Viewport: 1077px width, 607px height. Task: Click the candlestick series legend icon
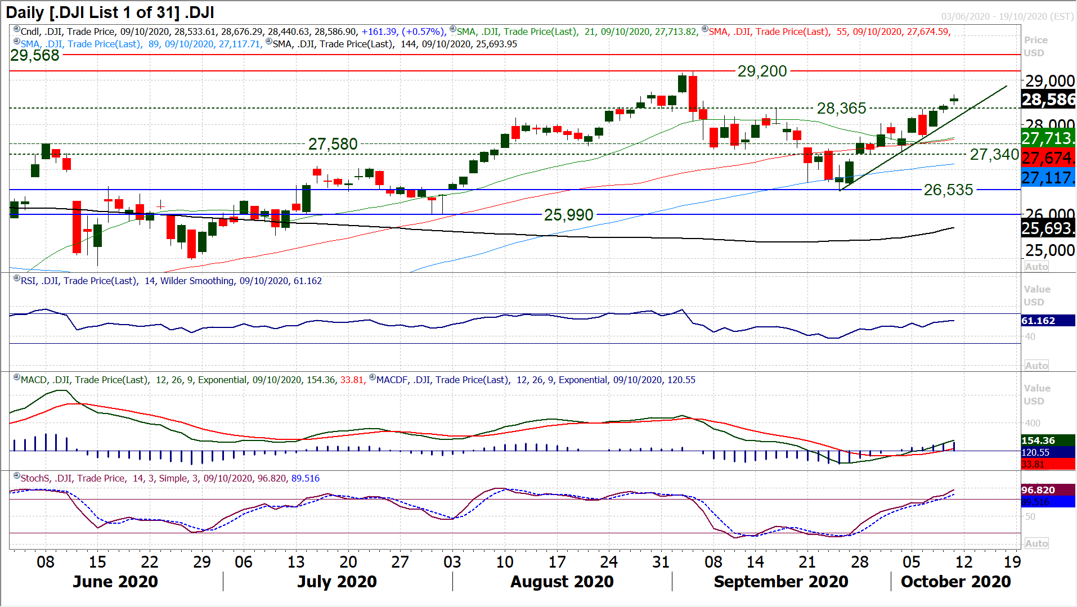point(17,29)
